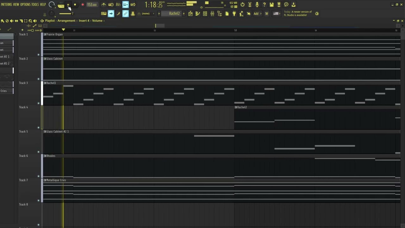This screenshot has height=228, width=405.
Task: Save project with floppy disk icon
Action: (272, 4)
